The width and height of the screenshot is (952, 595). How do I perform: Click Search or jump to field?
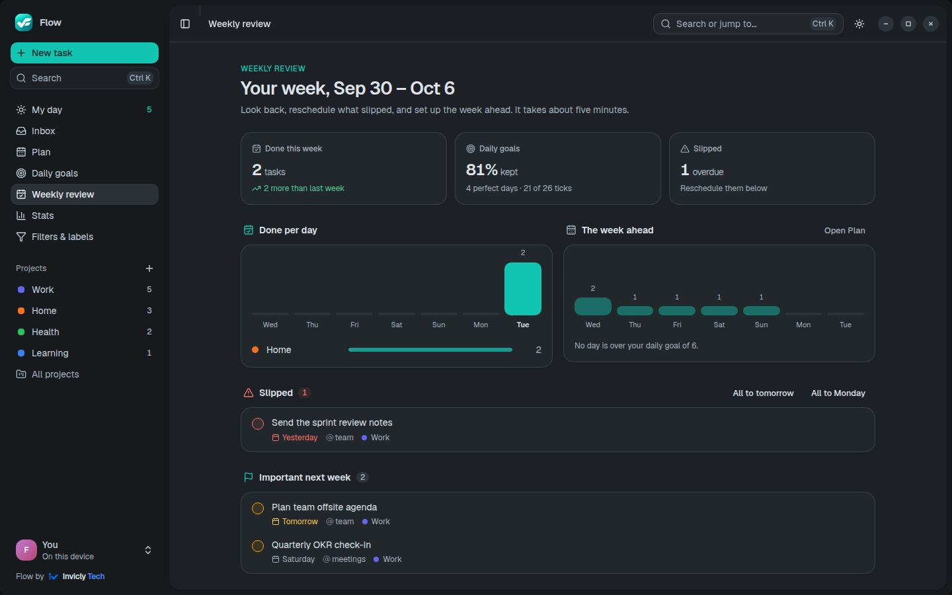point(748,24)
